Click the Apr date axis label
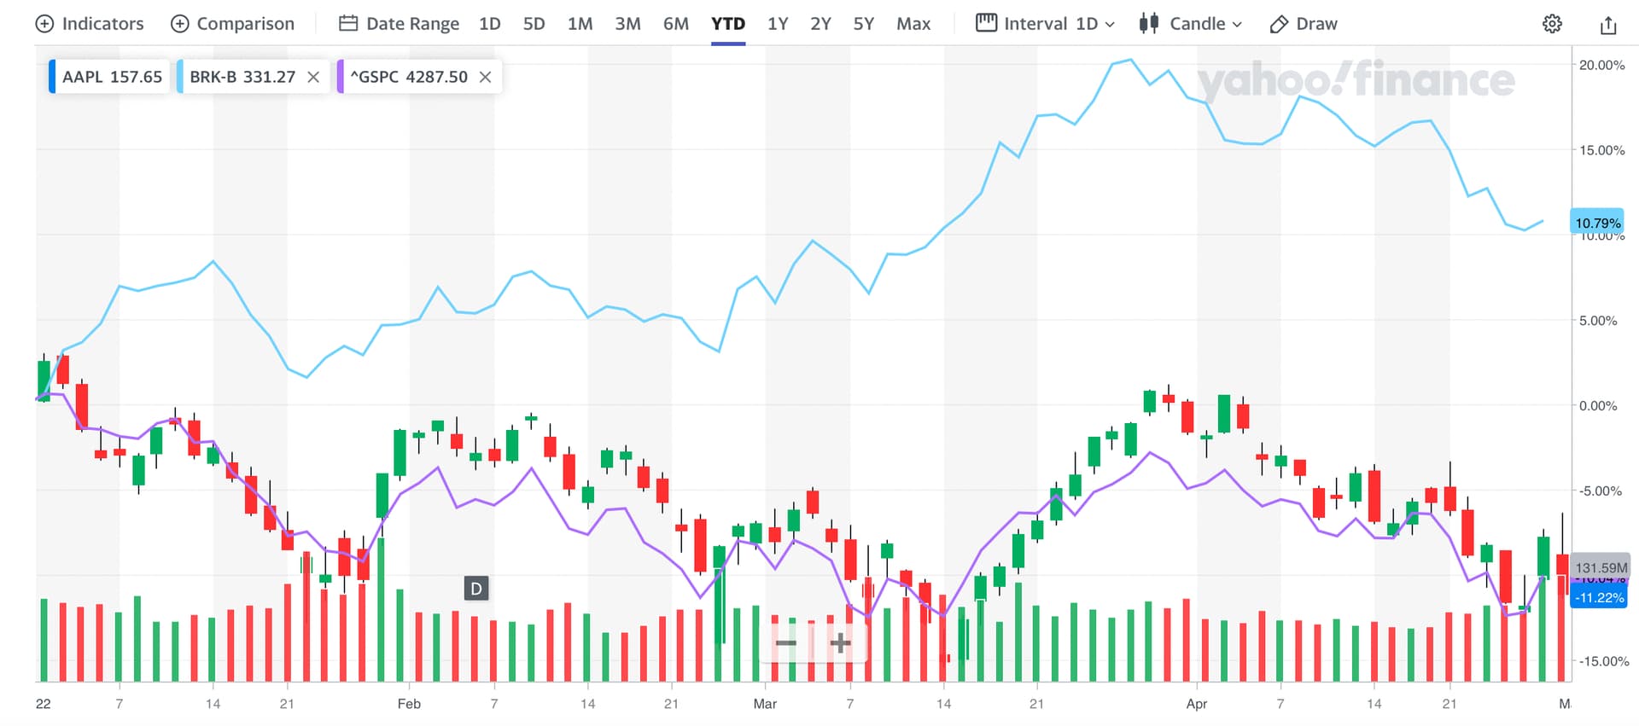1639x726 pixels. pos(1197,704)
